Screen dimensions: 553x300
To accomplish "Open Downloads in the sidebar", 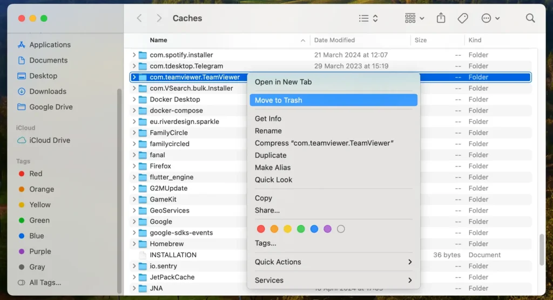I will 42,91.
